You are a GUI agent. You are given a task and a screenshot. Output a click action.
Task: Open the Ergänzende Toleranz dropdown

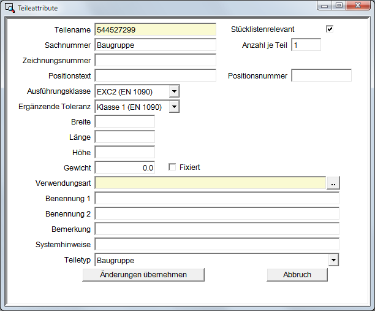[x=174, y=107]
